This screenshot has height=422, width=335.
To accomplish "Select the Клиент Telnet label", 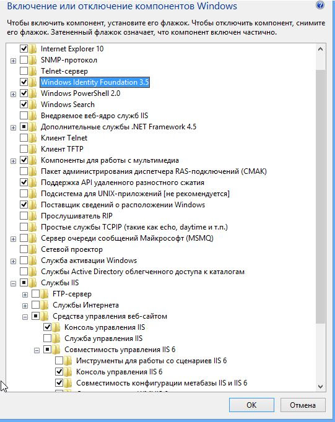I will point(64,138).
